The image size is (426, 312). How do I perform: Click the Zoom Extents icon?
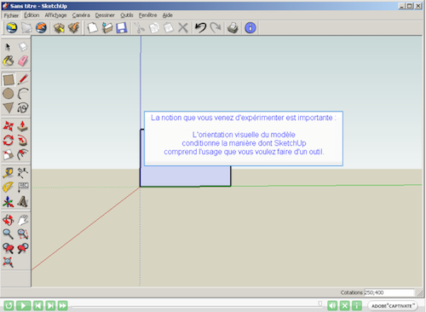pos(9,262)
